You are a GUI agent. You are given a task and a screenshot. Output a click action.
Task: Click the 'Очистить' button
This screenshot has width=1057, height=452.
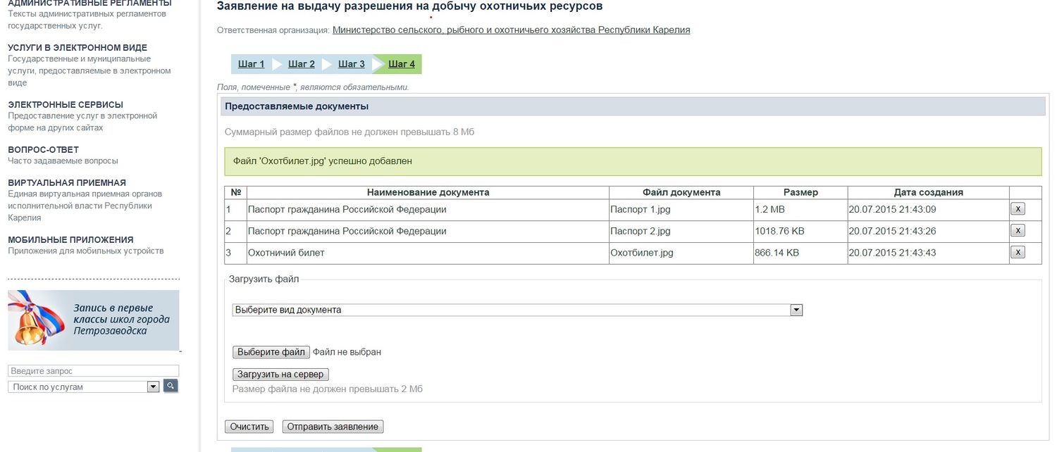[250, 427]
